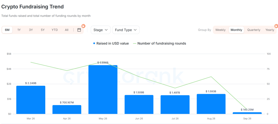This screenshot has height=124, width=278.
Task: Click the $ 700.167M value label
Action: [x=67, y=102]
